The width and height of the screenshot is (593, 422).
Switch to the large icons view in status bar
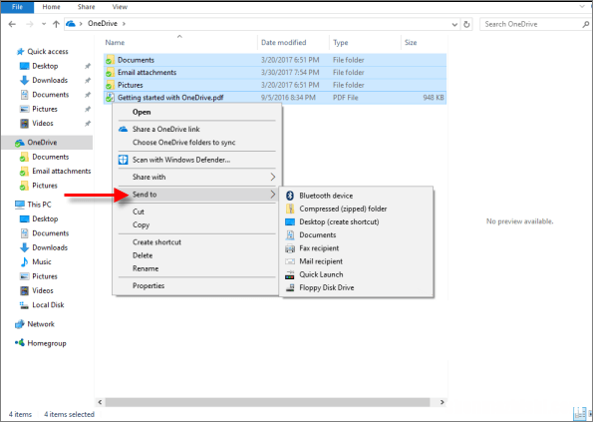click(590, 414)
